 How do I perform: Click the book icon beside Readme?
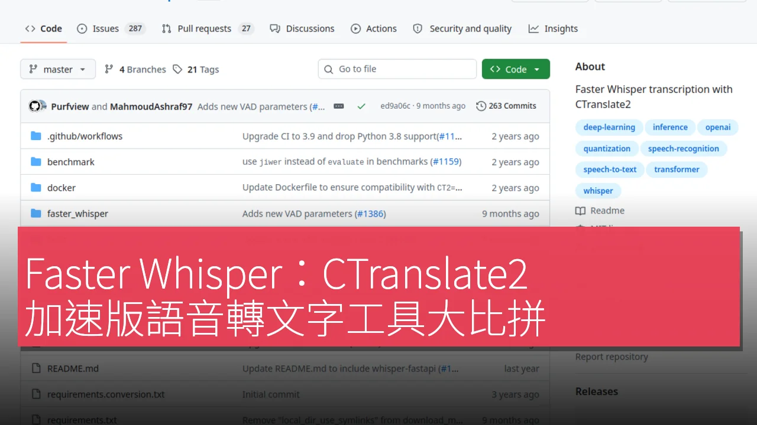580,211
